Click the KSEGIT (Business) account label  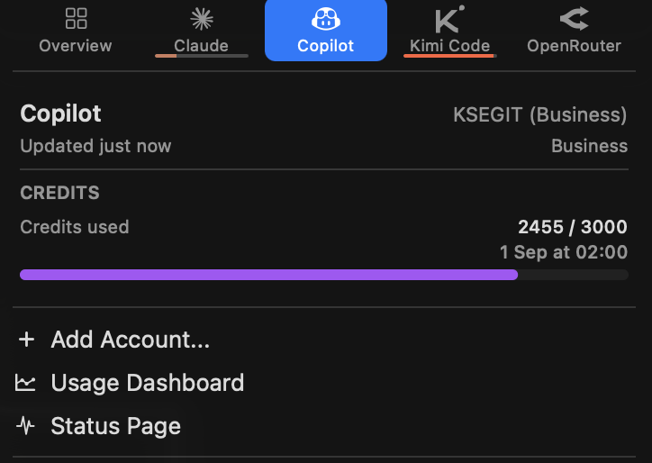tap(539, 114)
